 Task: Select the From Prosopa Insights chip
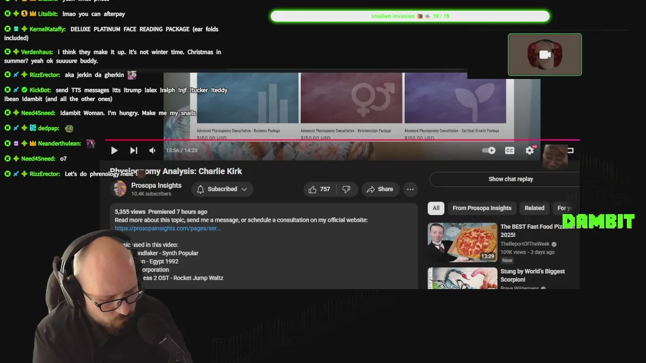[482, 208]
